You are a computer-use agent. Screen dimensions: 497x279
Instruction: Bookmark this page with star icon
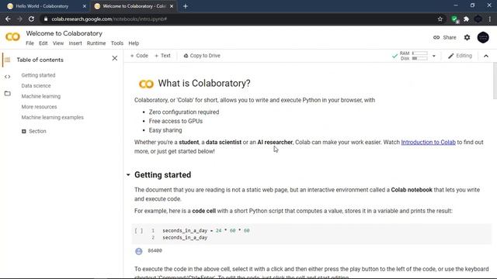(x=440, y=19)
